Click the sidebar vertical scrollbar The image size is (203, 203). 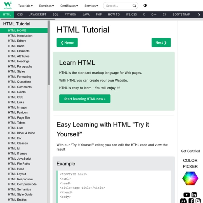pos(49,53)
